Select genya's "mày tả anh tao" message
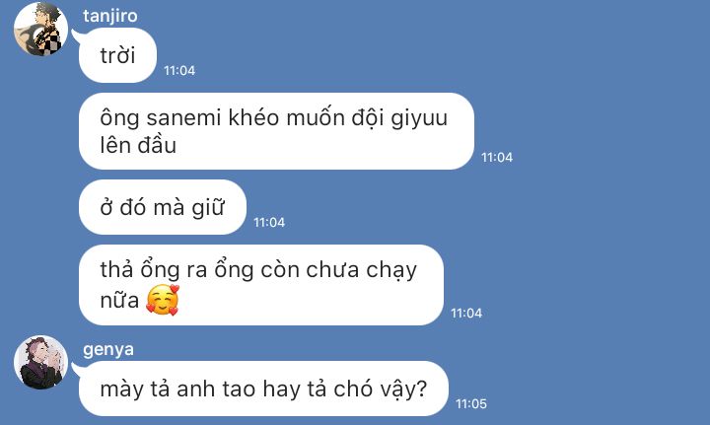The height and width of the screenshot is (425, 710). pyautogui.click(x=263, y=389)
